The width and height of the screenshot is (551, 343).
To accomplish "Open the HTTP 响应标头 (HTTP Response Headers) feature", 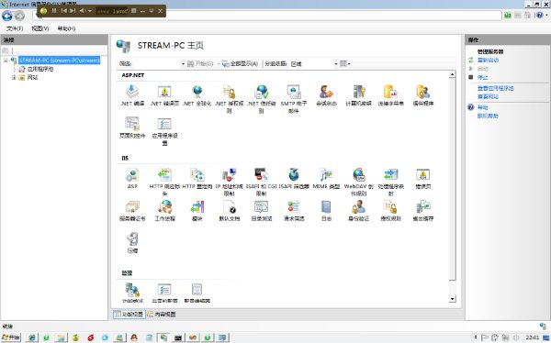I will [164, 182].
